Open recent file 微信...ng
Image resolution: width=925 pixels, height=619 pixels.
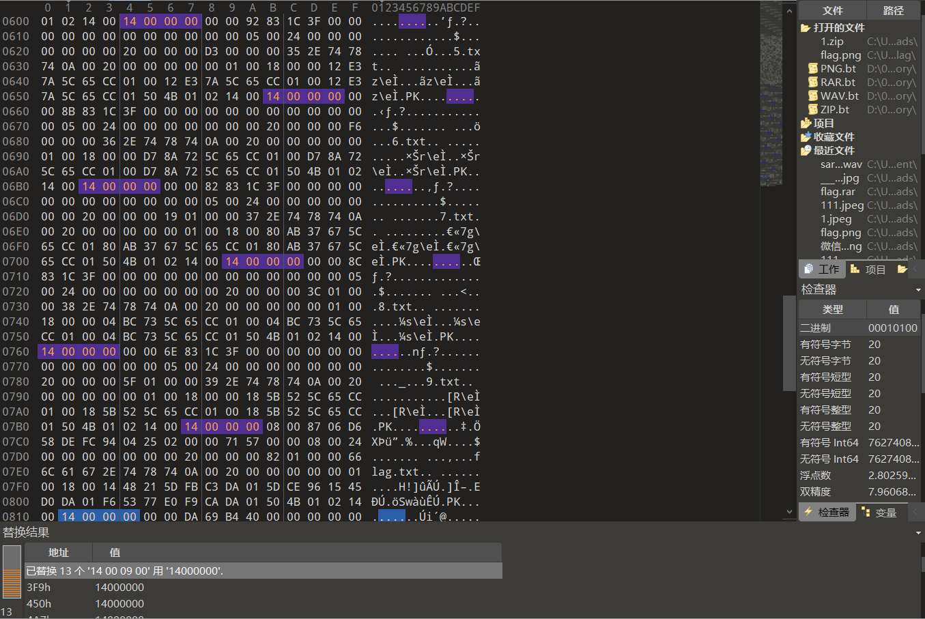point(841,246)
